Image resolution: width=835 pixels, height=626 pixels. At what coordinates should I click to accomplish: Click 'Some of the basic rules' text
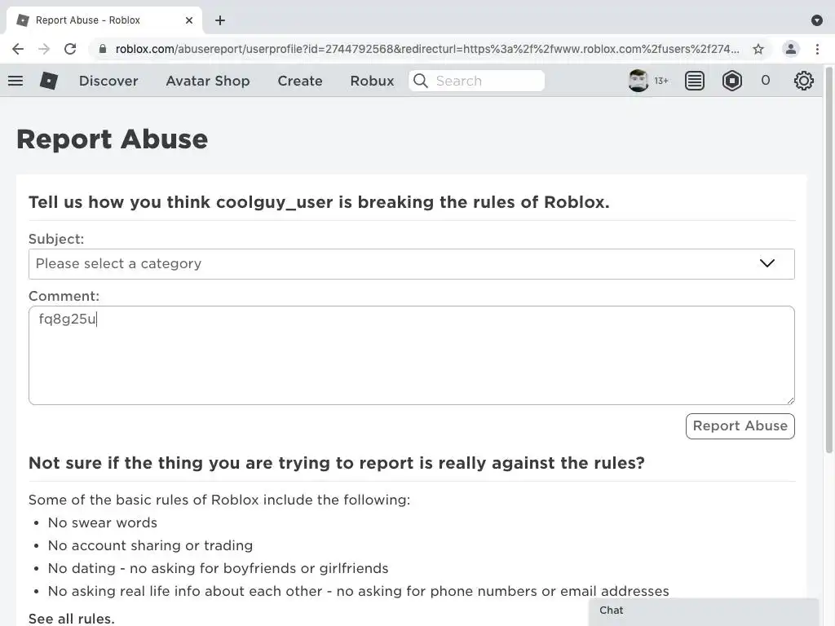click(219, 500)
